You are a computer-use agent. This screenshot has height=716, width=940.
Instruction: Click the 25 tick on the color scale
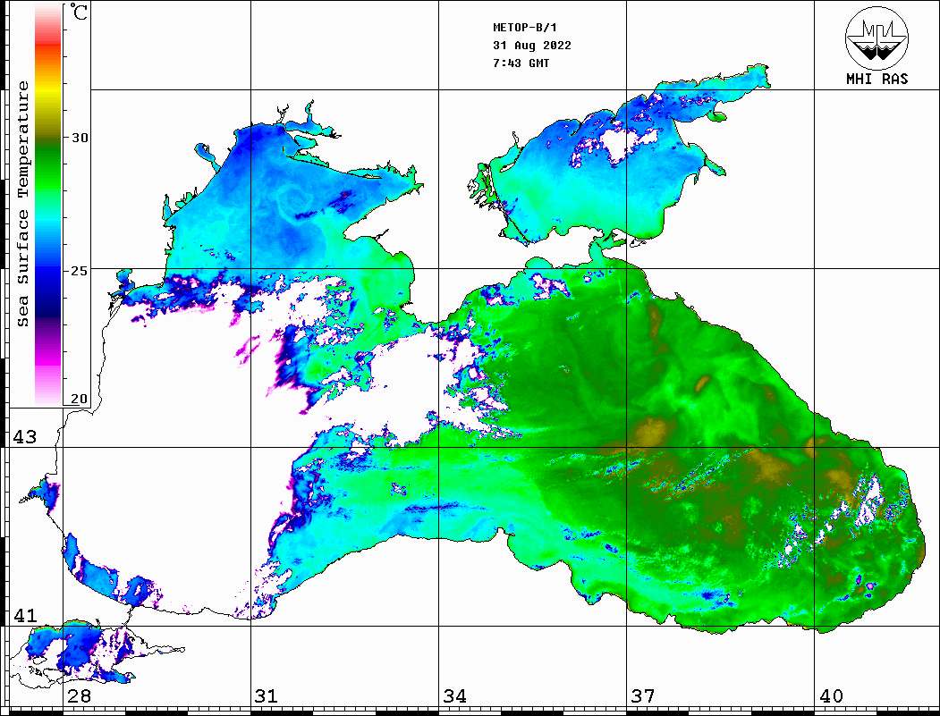pyautogui.click(x=79, y=271)
